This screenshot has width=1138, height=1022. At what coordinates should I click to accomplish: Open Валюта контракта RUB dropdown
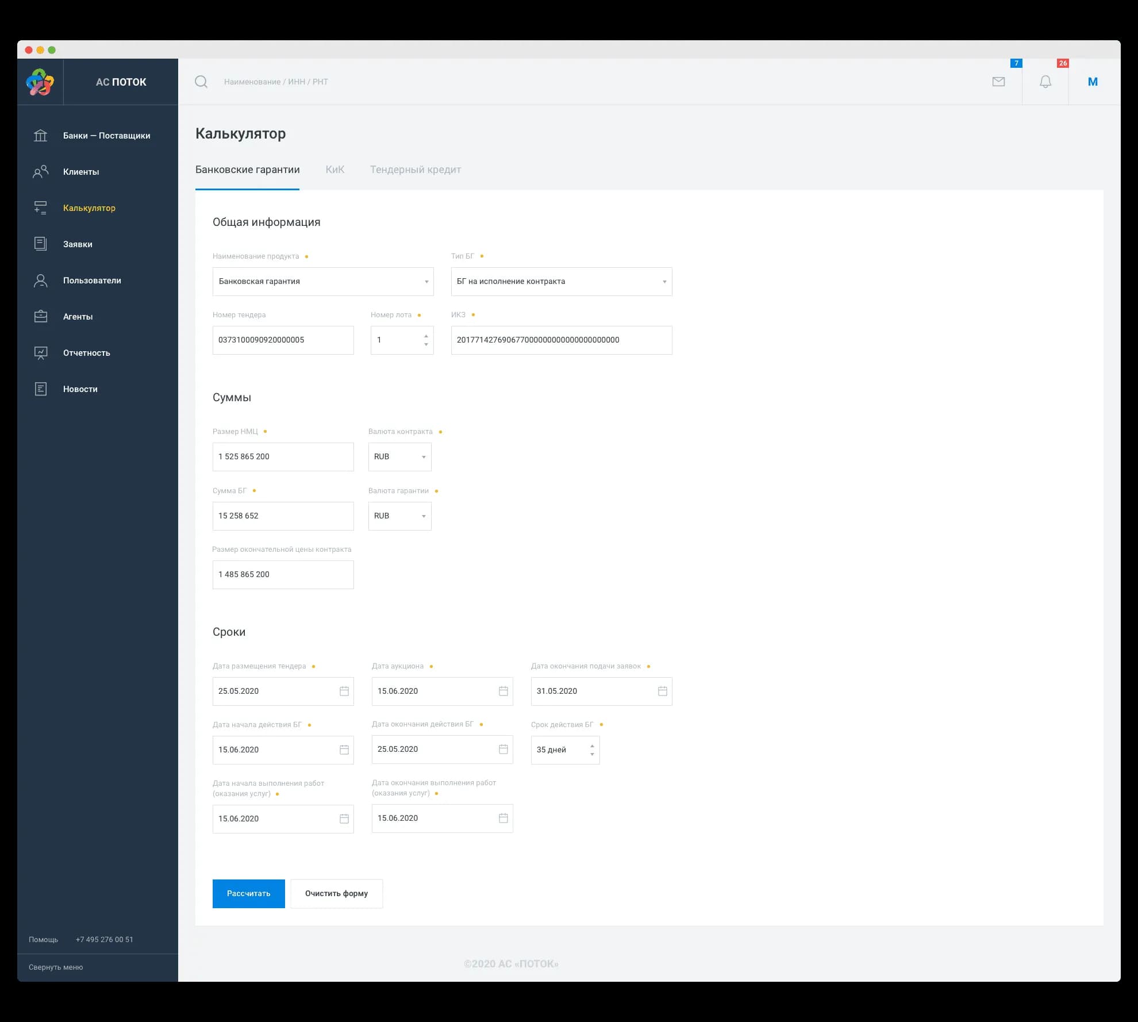click(x=399, y=457)
